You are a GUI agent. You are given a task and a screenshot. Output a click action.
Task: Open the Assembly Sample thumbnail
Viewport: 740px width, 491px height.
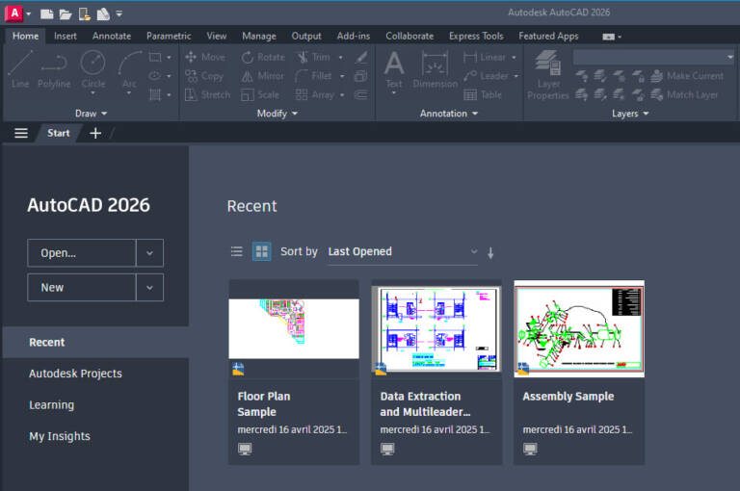click(x=579, y=328)
